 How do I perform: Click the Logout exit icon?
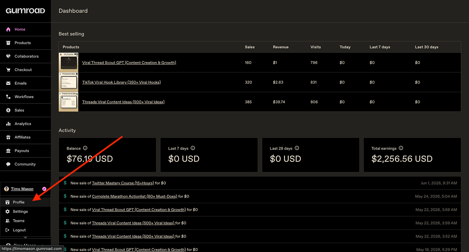7,230
